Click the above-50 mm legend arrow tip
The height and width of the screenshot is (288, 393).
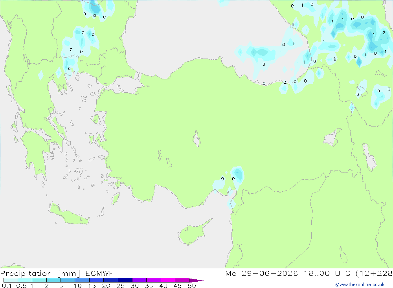click(x=196, y=280)
